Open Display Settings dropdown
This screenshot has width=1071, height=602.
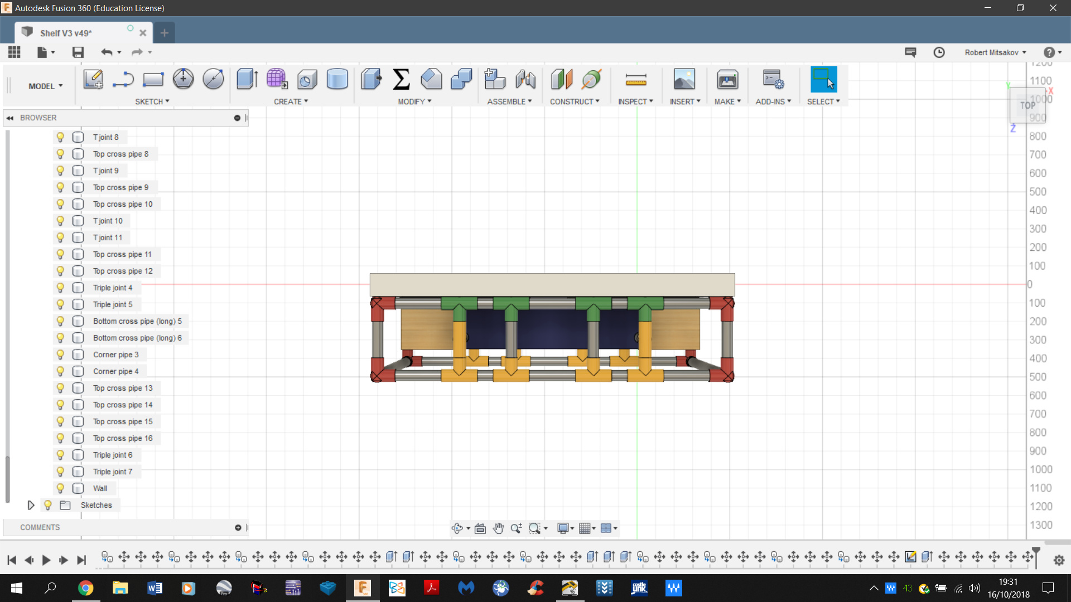coord(566,528)
